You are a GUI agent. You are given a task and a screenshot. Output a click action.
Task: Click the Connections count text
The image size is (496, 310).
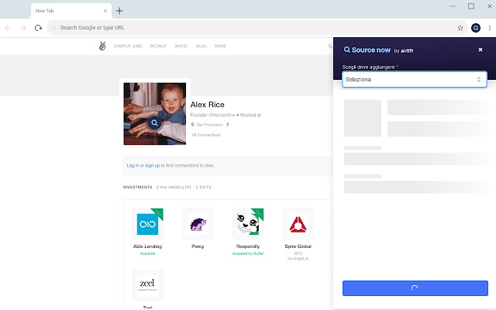206,135
